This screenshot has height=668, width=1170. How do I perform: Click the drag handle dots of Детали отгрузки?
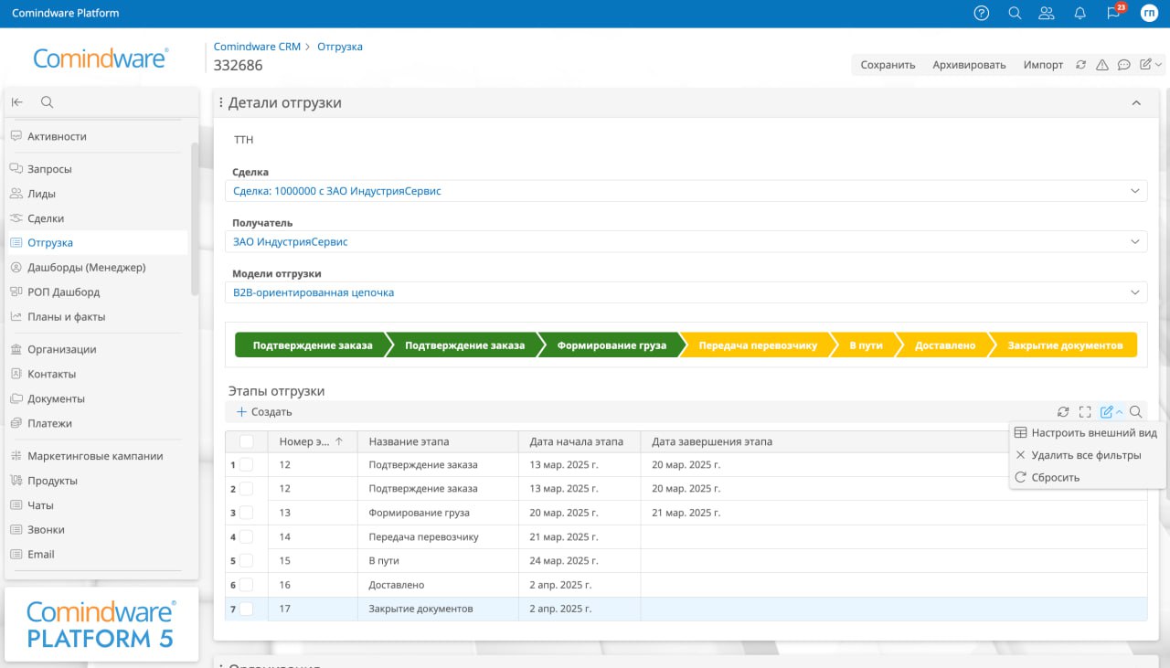[x=221, y=103]
